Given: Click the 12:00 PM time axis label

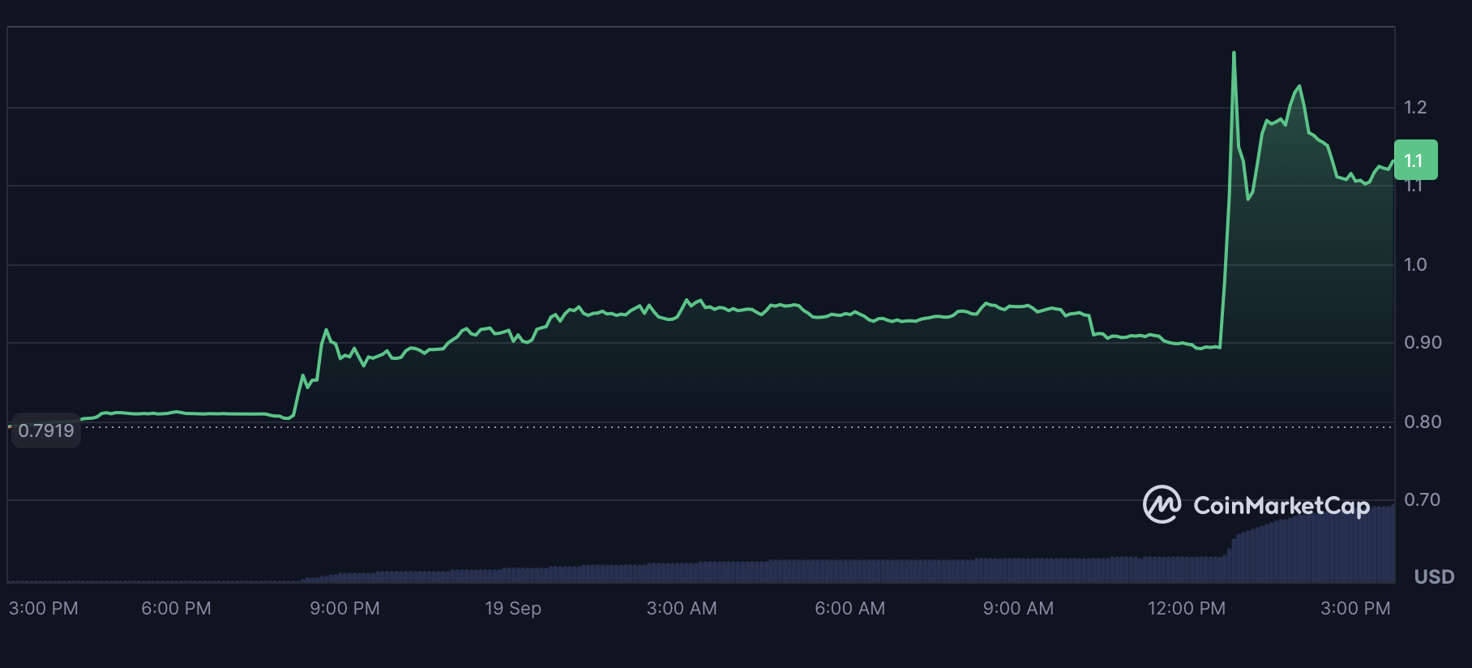Looking at the screenshot, I should pyautogui.click(x=1186, y=608).
